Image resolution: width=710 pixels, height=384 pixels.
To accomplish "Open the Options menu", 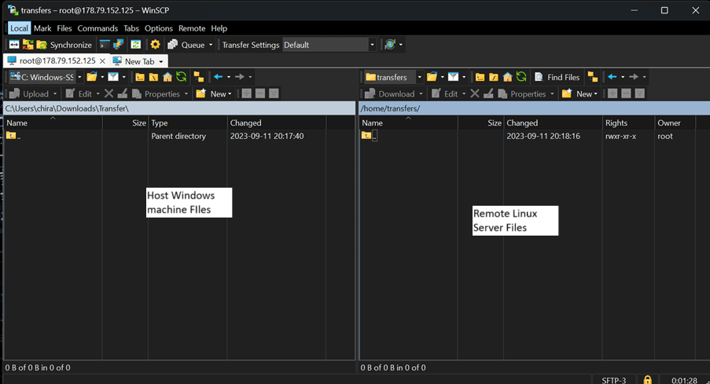I will pyautogui.click(x=159, y=28).
